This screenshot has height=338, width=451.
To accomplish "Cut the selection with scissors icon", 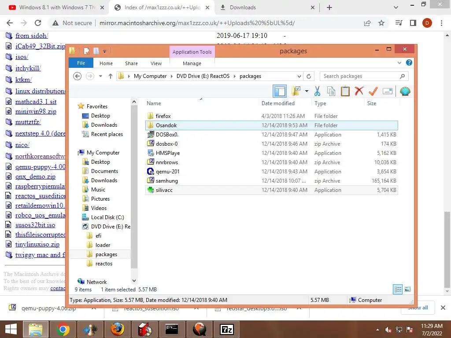I will (317, 92).
